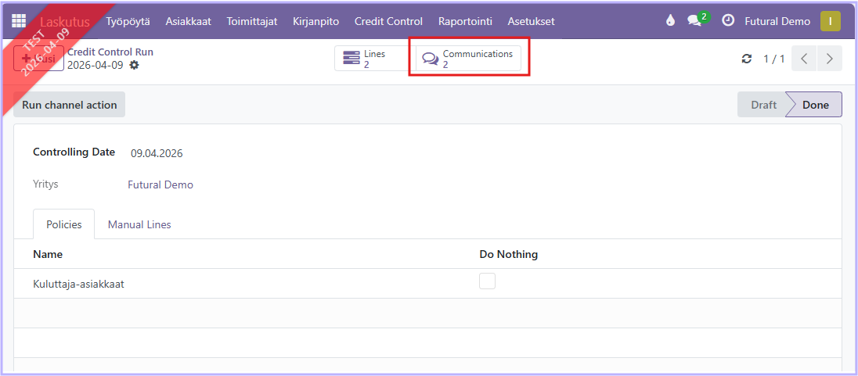Click the water drop icon in navbar
The height and width of the screenshot is (376, 858).
point(670,21)
